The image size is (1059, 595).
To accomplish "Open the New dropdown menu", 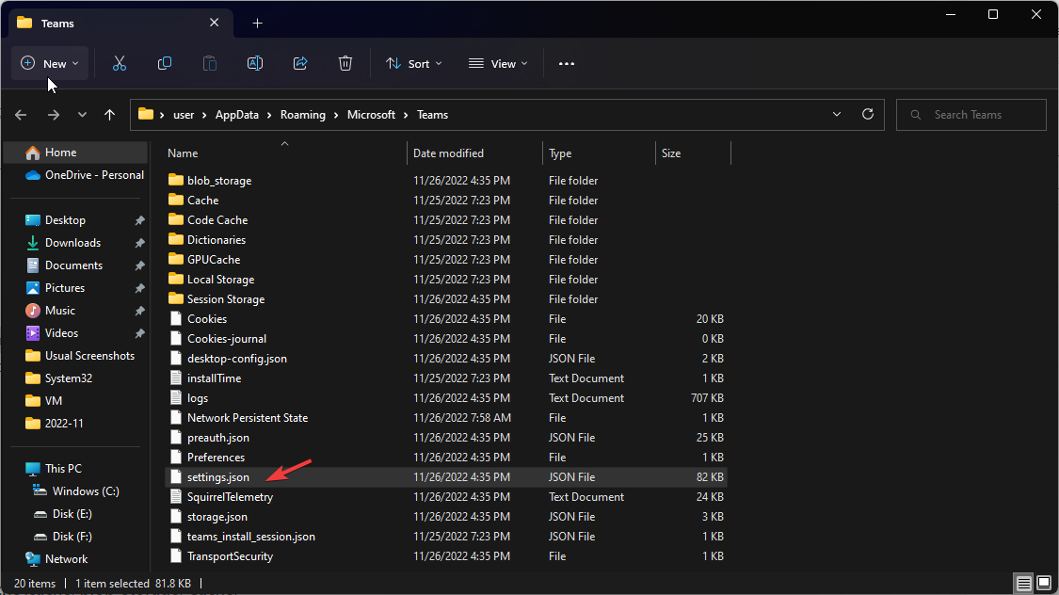I will 50,63.
